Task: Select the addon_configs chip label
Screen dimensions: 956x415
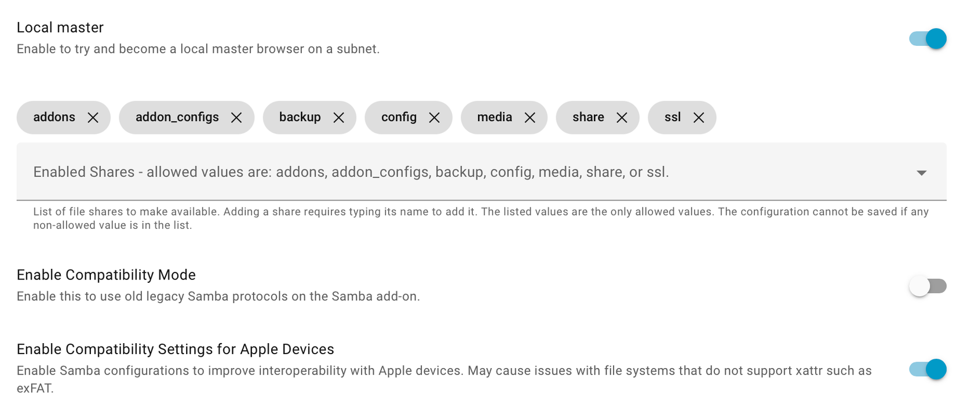Action: coord(177,117)
